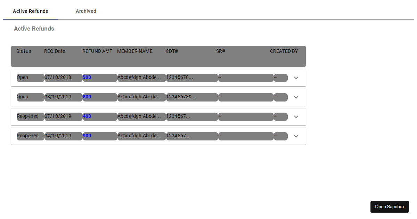
Task: Open chevron for the 04/10/2019 refund
Action: [296, 136]
